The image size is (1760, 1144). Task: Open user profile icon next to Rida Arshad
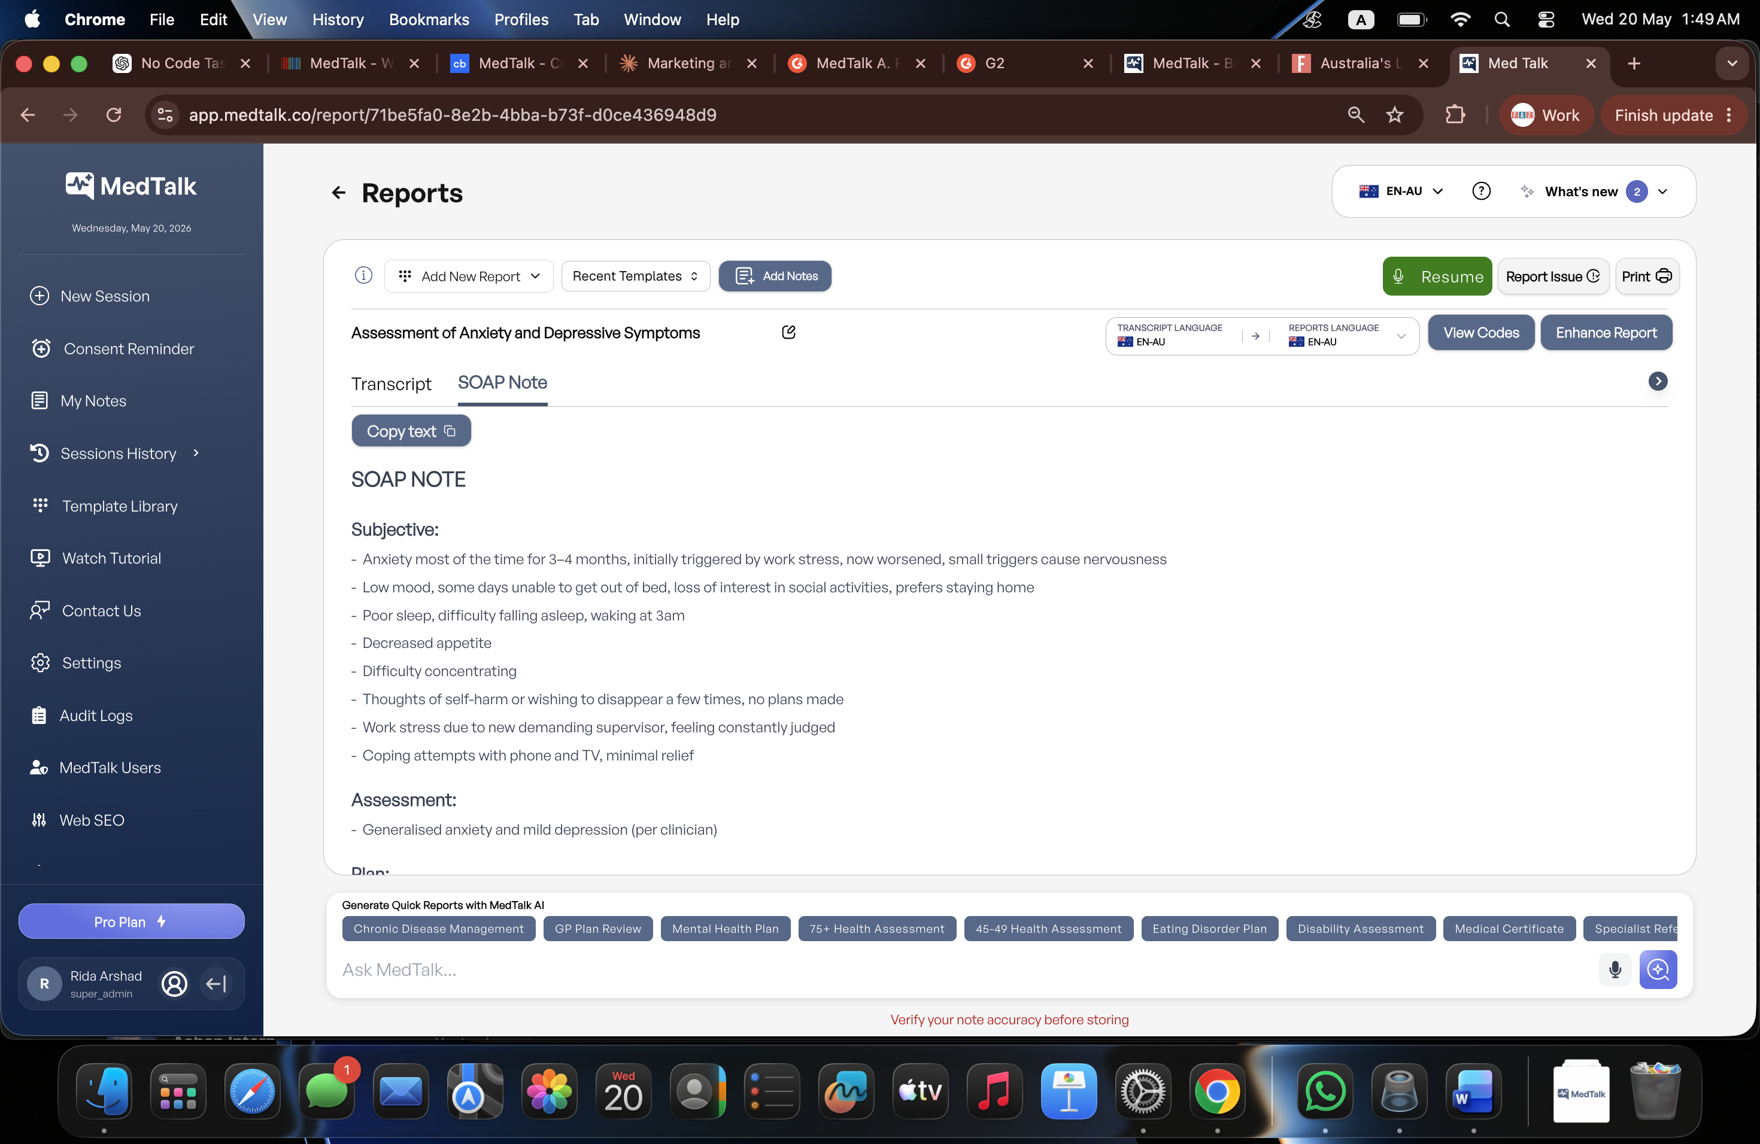tap(175, 984)
